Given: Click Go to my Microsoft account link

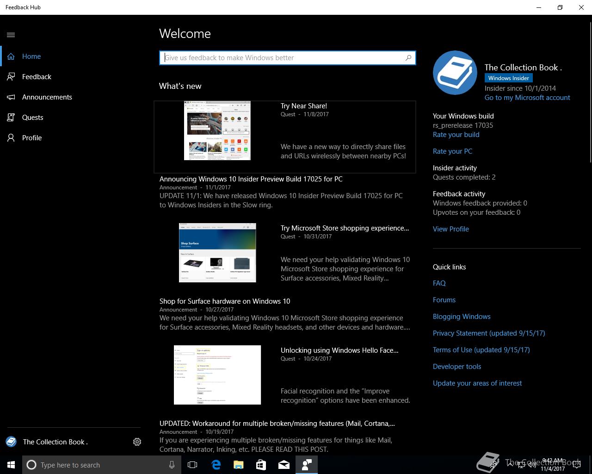Looking at the screenshot, I should point(527,98).
